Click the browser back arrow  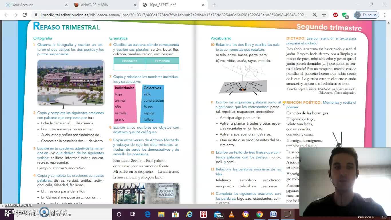pos(6,15)
